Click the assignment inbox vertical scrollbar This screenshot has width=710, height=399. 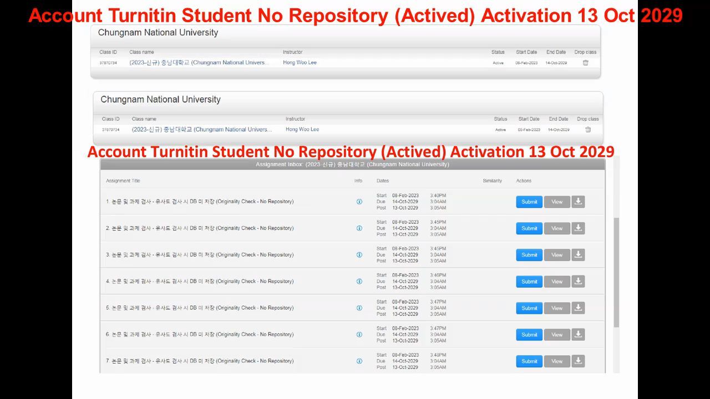tap(616, 272)
